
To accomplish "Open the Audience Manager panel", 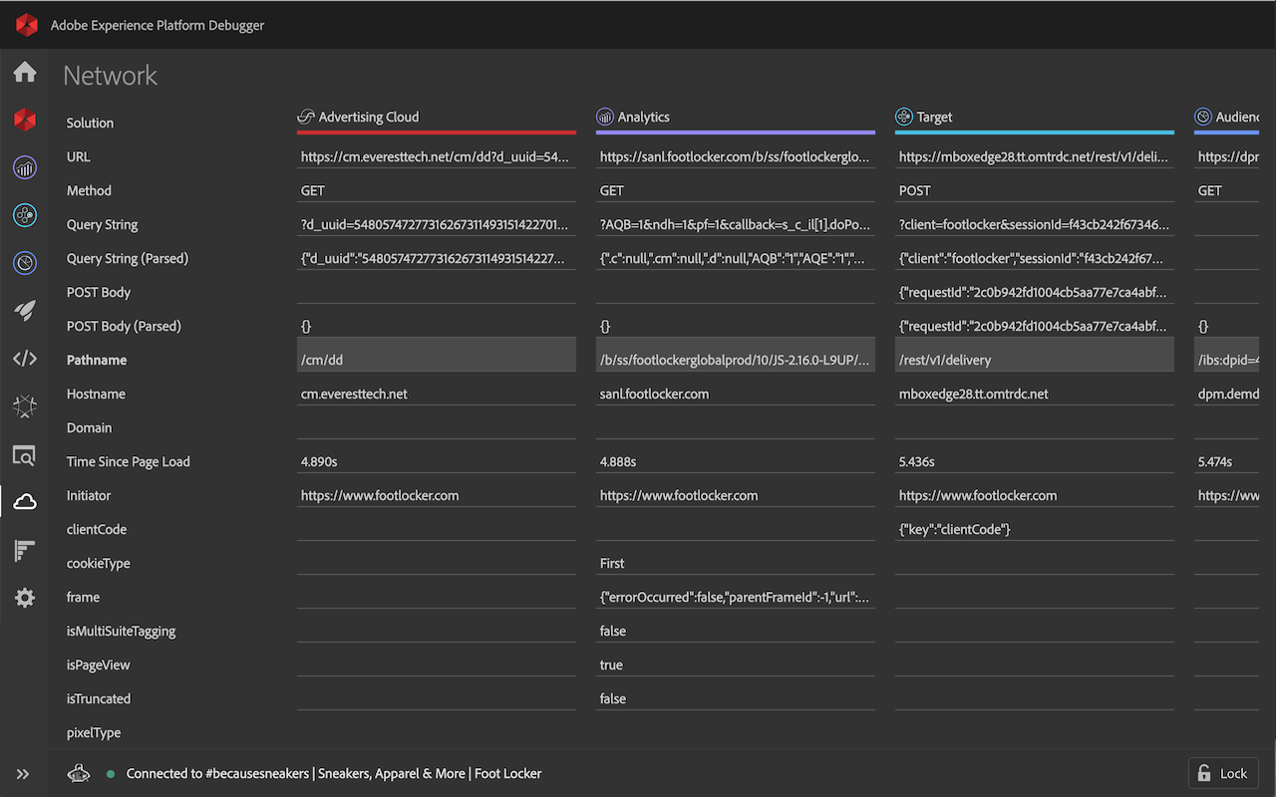I will 24,263.
